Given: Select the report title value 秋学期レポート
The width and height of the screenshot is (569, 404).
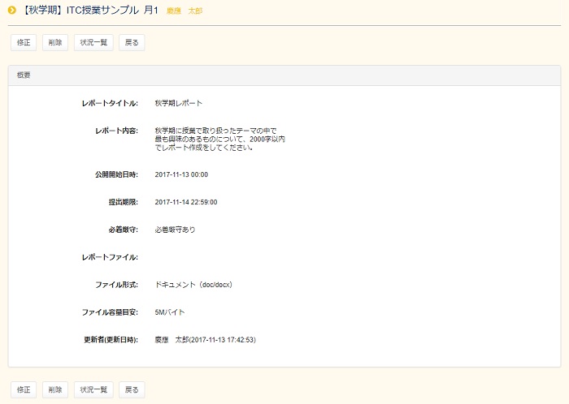Looking at the screenshot, I should tap(178, 103).
